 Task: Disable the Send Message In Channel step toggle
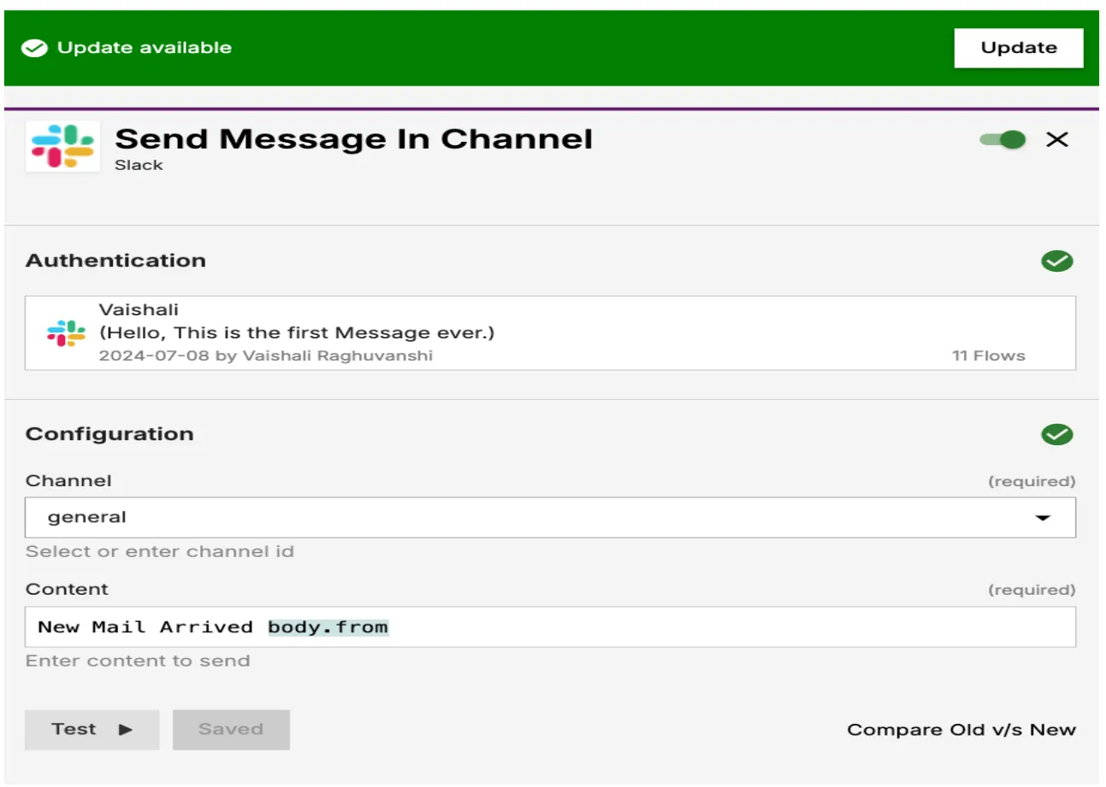coord(1004,138)
